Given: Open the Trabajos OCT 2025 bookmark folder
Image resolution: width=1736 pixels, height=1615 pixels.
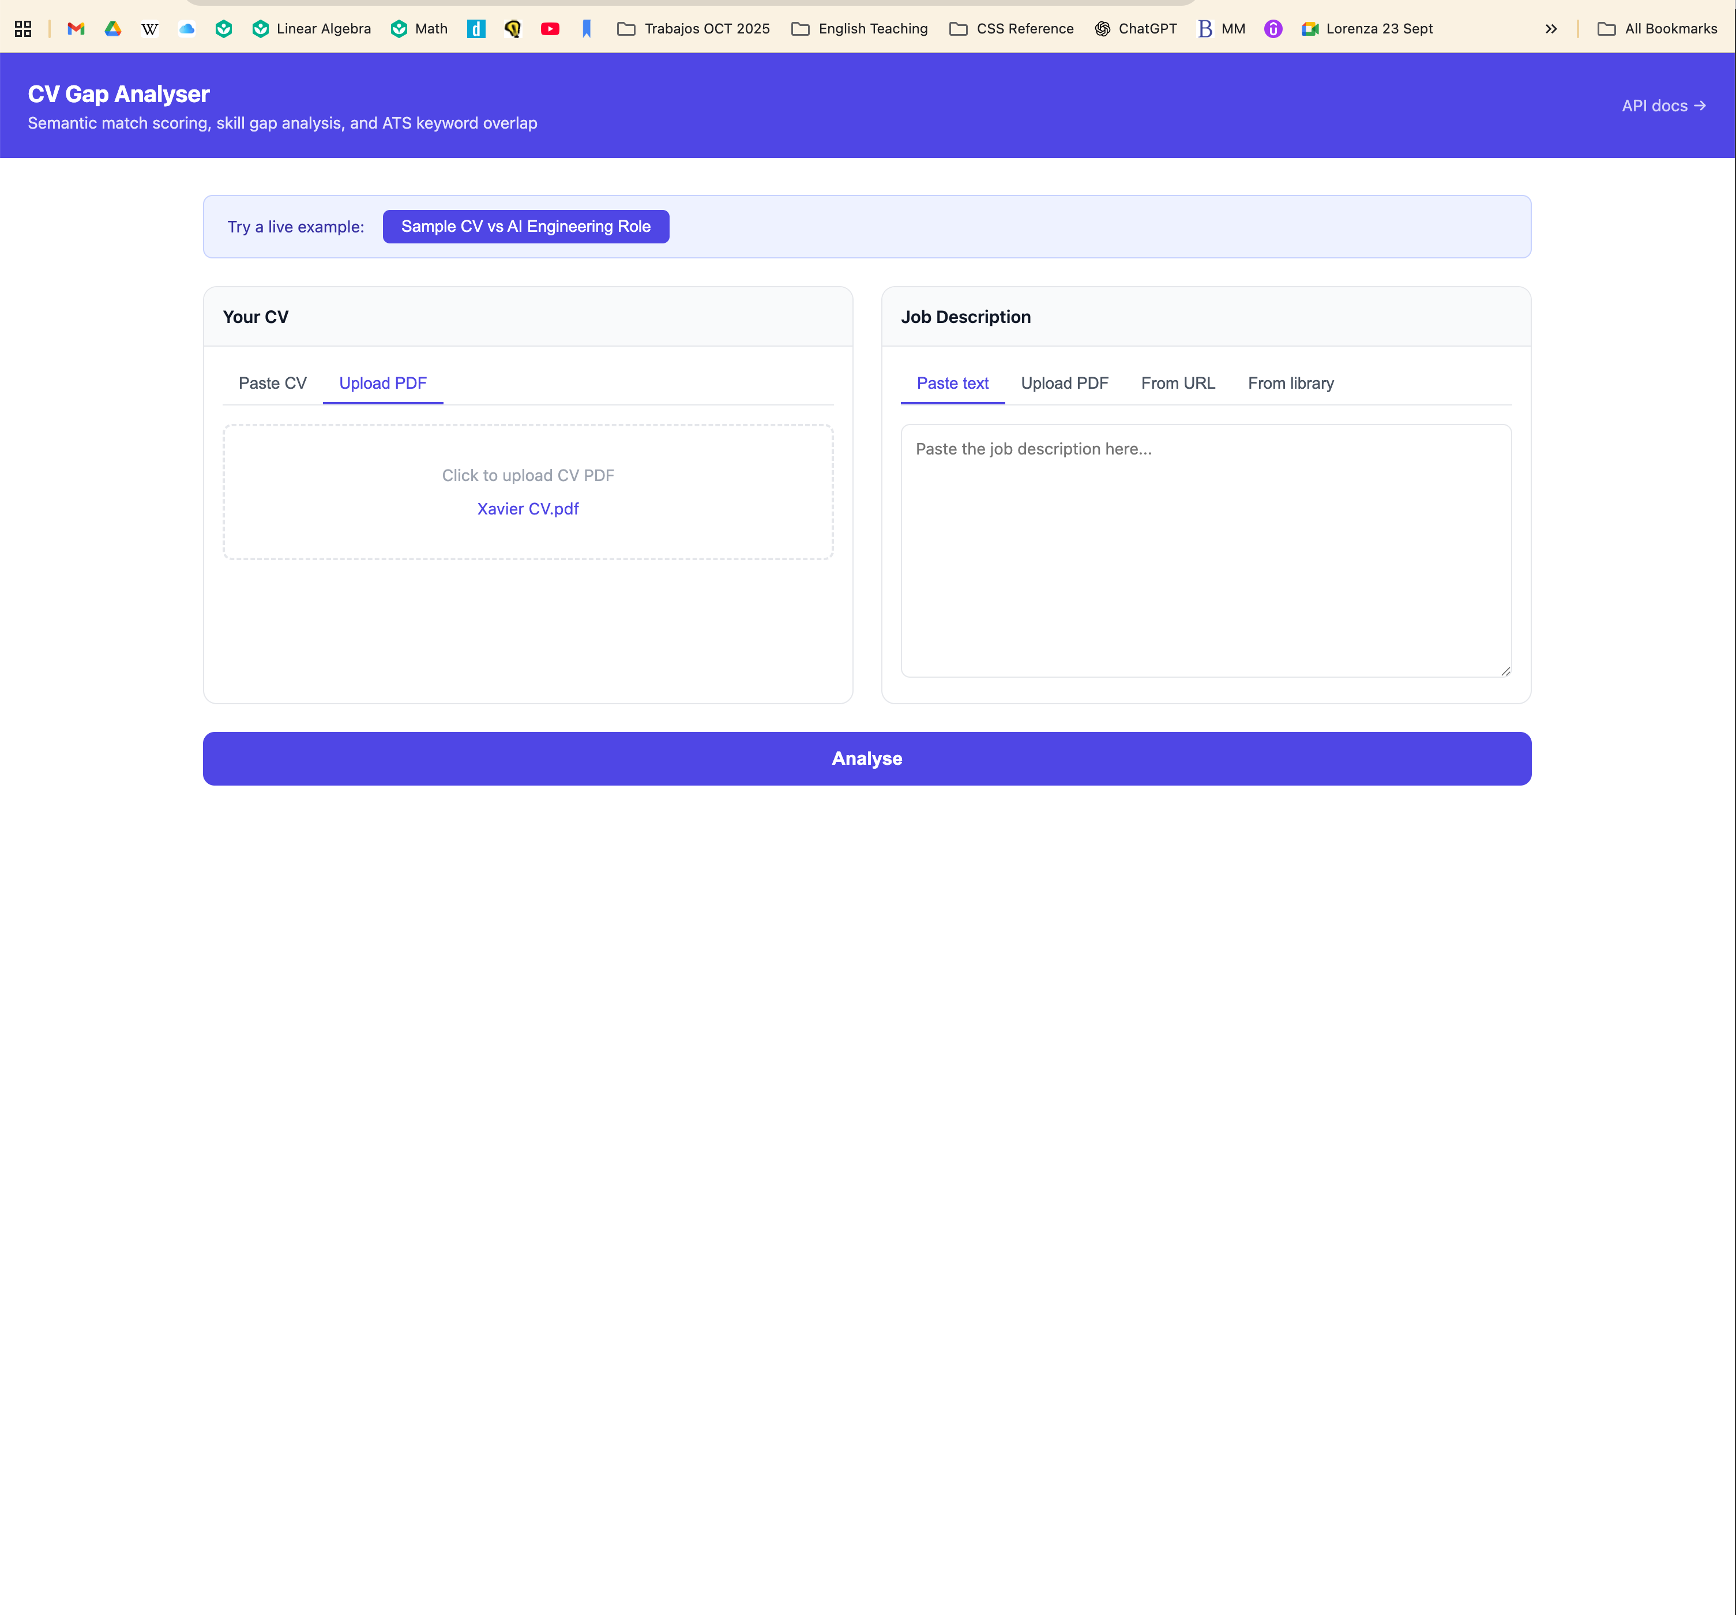Looking at the screenshot, I should point(693,29).
